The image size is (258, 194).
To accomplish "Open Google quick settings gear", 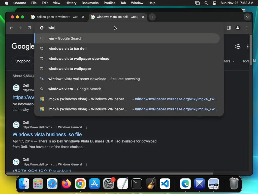I will click(238, 46).
